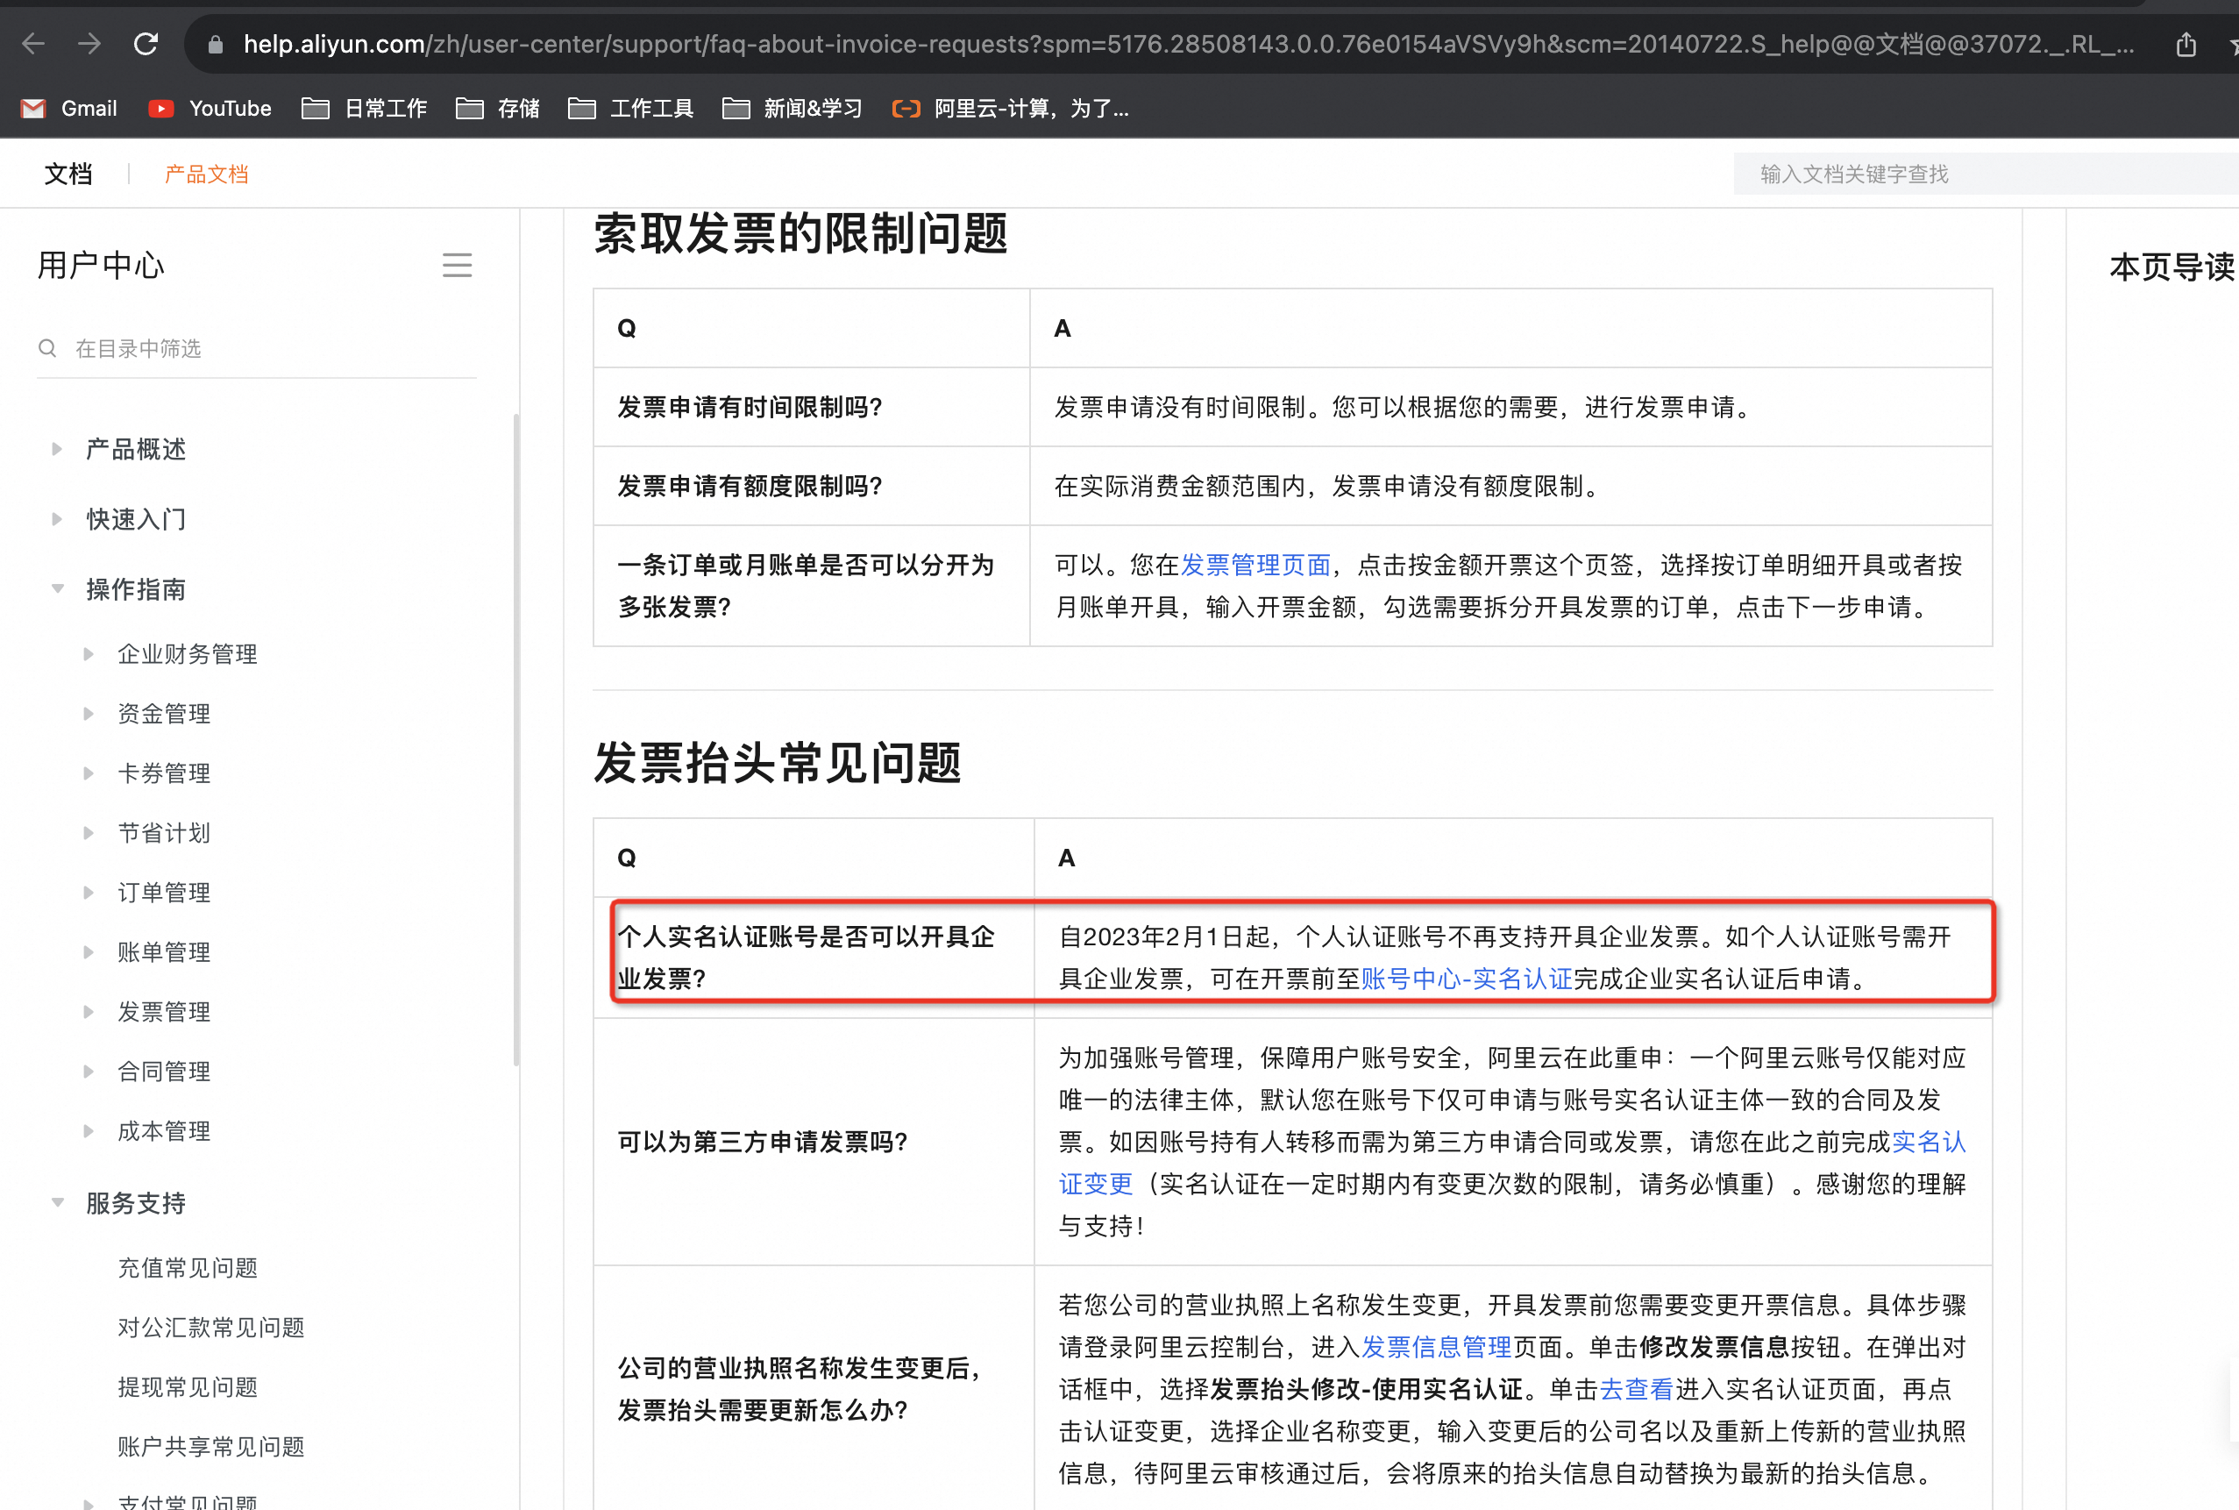Viewport: 2239px width, 1510px height.
Task: Expand the 资金管理 tree item
Action: tap(89, 714)
